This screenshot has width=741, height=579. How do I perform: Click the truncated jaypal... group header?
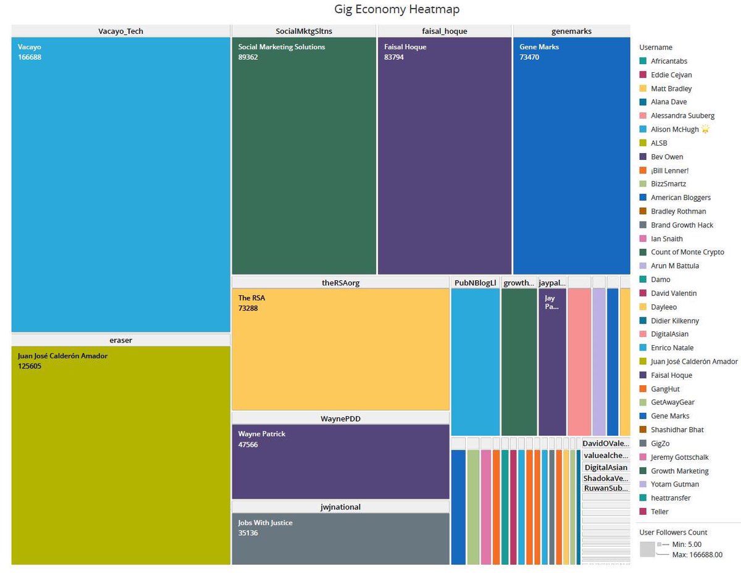click(552, 282)
